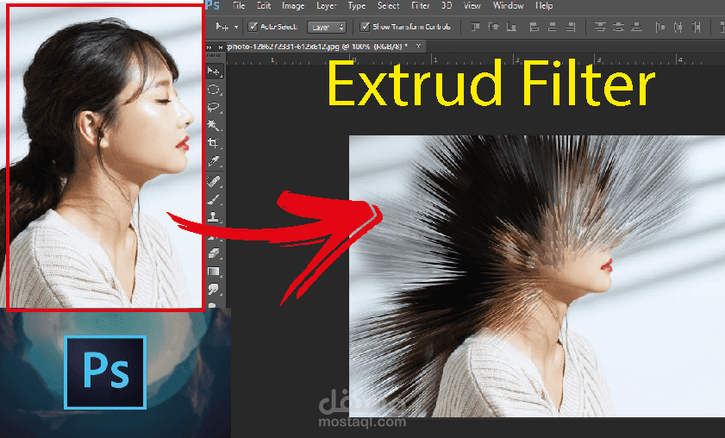
Task: Open the Filter menu
Action: [421, 5]
